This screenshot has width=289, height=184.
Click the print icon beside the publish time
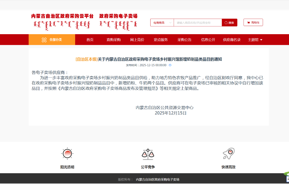pyautogui.click(x=170, y=65)
